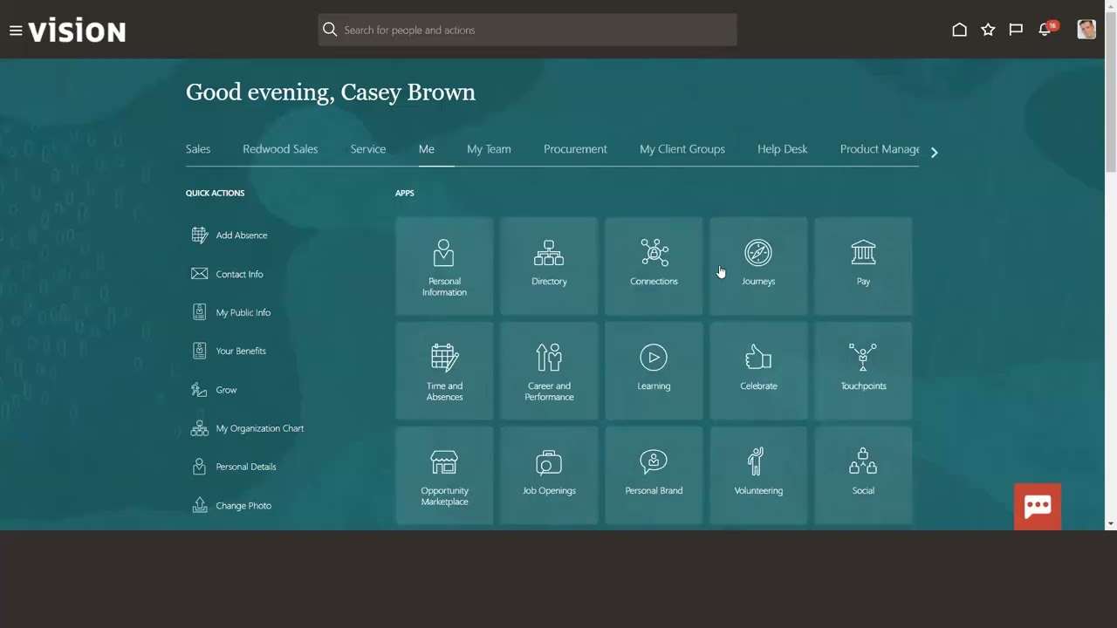
Task: Click the Personal Details link
Action: (x=246, y=467)
